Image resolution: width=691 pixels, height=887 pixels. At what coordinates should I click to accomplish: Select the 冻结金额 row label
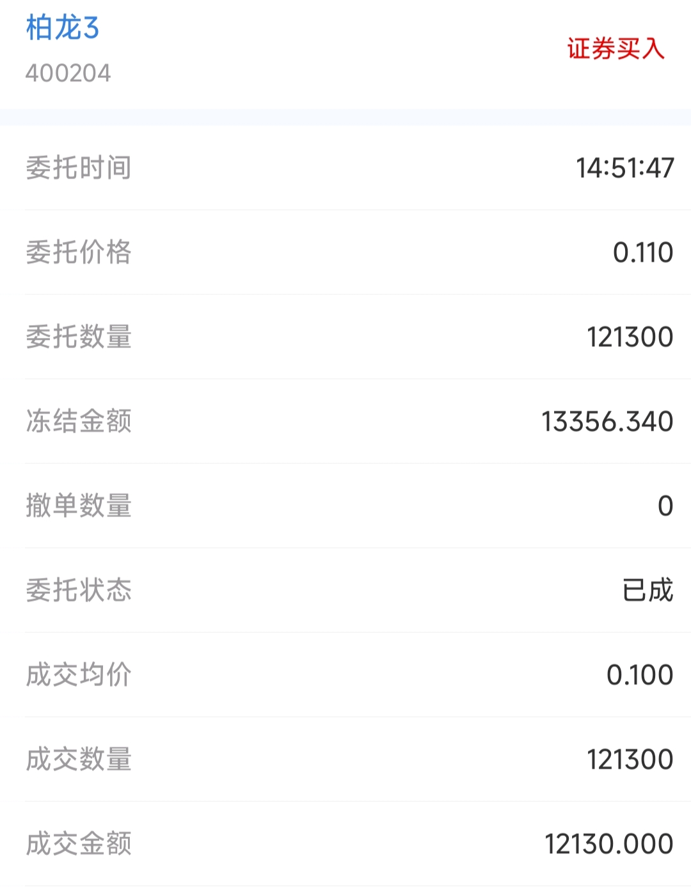[x=79, y=421]
